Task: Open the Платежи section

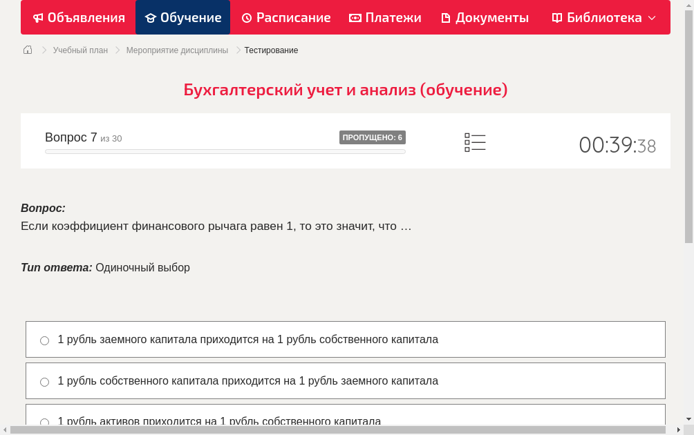Action: click(384, 17)
